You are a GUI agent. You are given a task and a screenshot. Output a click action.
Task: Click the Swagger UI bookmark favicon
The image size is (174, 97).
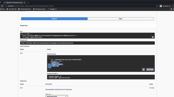point(48,9)
